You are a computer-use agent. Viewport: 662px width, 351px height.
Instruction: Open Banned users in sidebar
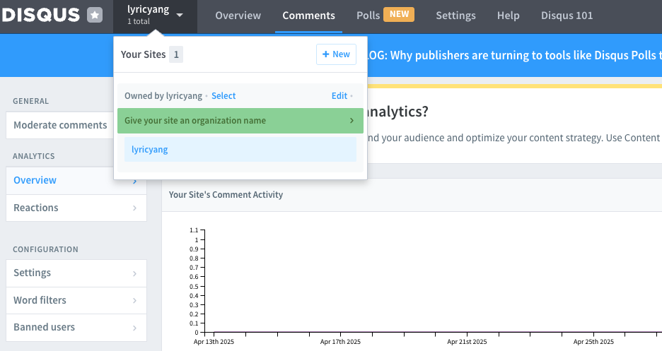pyautogui.click(x=76, y=328)
